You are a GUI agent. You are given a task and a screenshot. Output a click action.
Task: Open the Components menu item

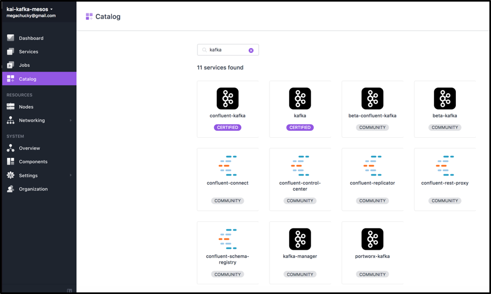(x=33, y=162)
